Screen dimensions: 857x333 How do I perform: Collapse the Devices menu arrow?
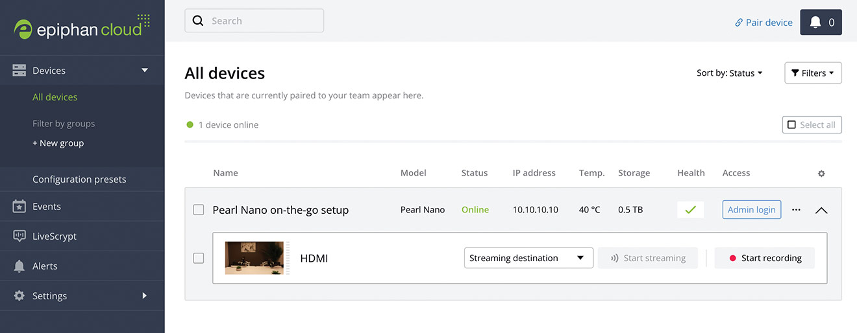[x=145, y=71]
